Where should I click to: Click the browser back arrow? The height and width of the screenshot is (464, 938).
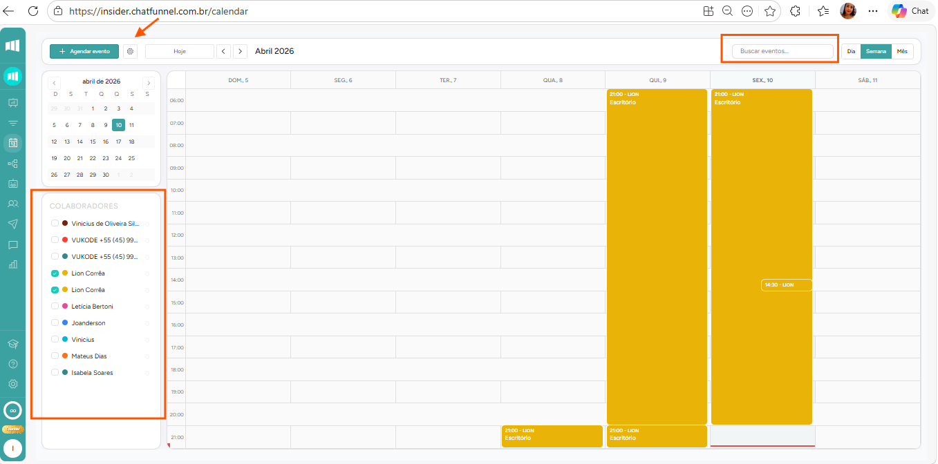[9, 11]
